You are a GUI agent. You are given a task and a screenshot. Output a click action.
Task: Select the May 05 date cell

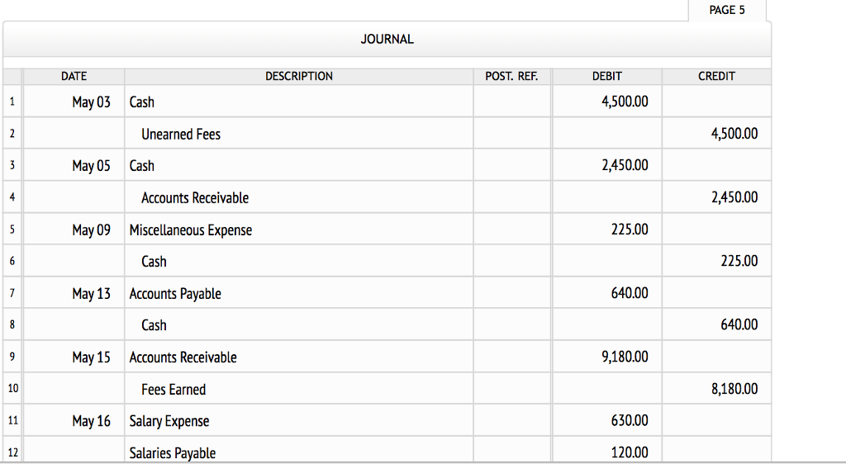point(74,165)
